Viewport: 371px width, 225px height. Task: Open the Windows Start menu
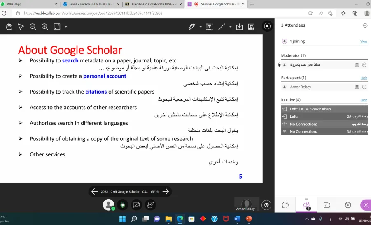tap(123, 219)
